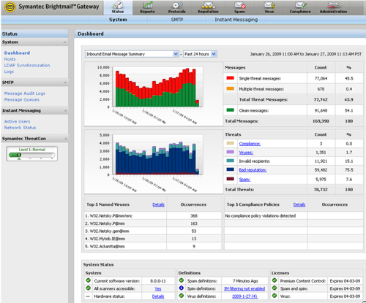Click the red Single threat messages swatch
This screenshot has height=303, width=366.
(x=230, y=78)
